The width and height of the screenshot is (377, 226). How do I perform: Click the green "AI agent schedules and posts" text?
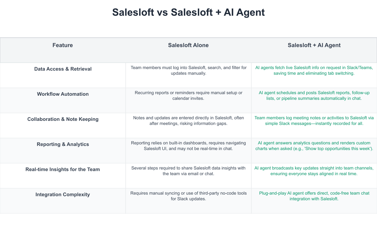point(314,95)
